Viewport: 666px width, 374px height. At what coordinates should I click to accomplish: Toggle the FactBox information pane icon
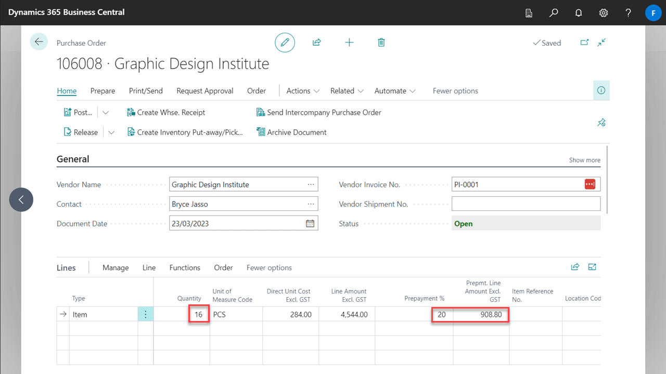pos(601,90)
